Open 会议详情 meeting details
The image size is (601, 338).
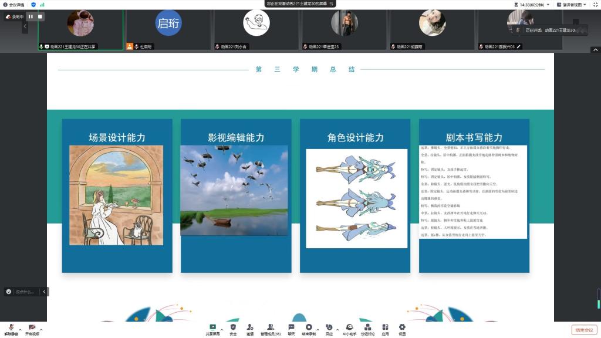[x=13, y=5]
